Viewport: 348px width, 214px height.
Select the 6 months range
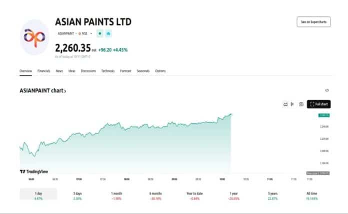tap(155, 196)
